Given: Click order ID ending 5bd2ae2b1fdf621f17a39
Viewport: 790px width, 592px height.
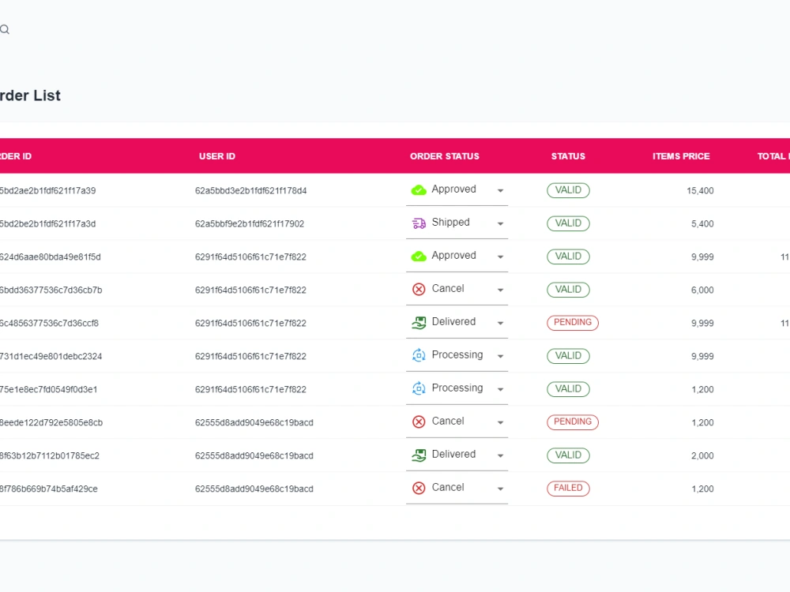Looking at the screenshot, I should point(47,191).
